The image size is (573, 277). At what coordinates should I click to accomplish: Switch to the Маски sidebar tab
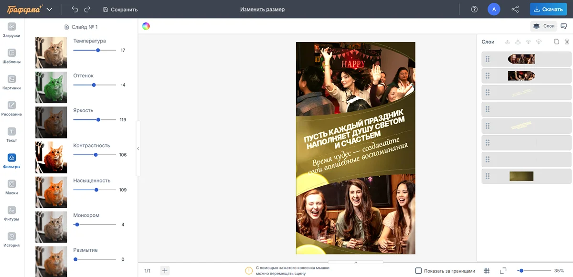point(12,187)
